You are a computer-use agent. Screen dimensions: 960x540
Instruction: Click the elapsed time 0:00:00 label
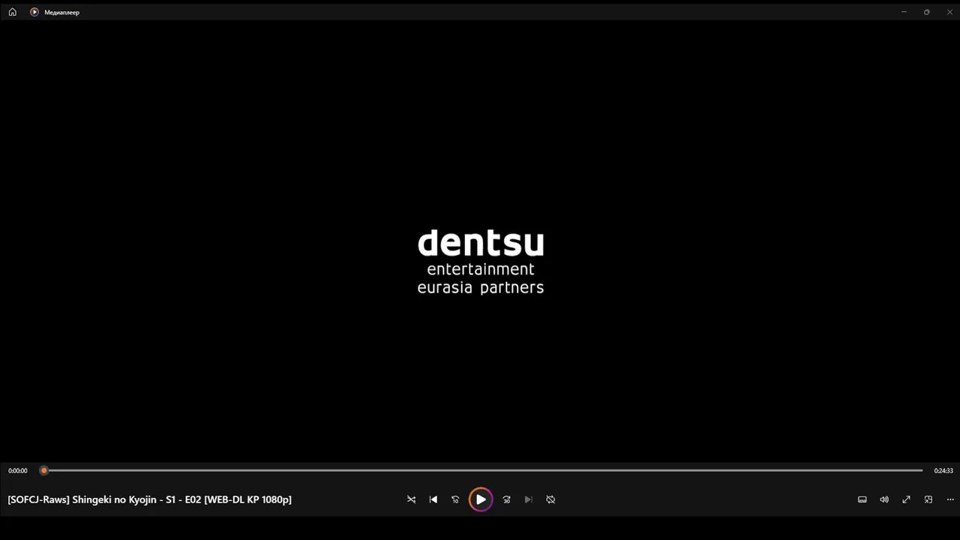(x=18, y=471)
